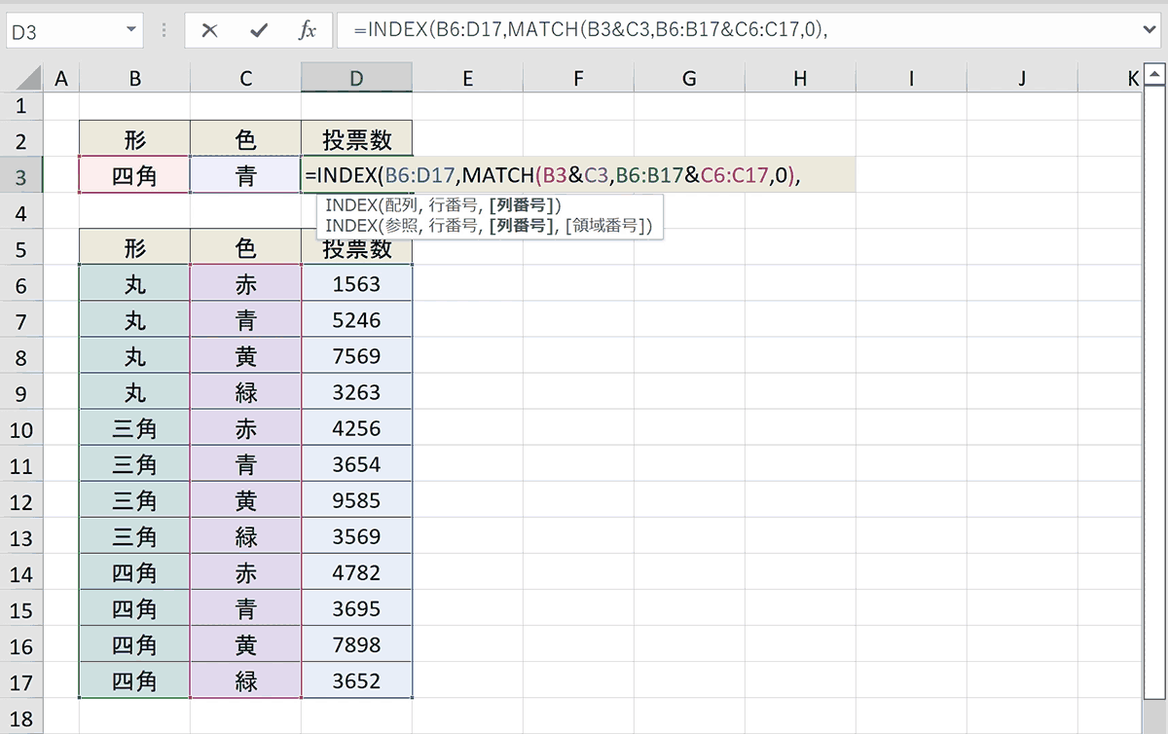Click cell C6 containing 赤
The width and height of the screenshot is (1168, 734).
[245, 284]
